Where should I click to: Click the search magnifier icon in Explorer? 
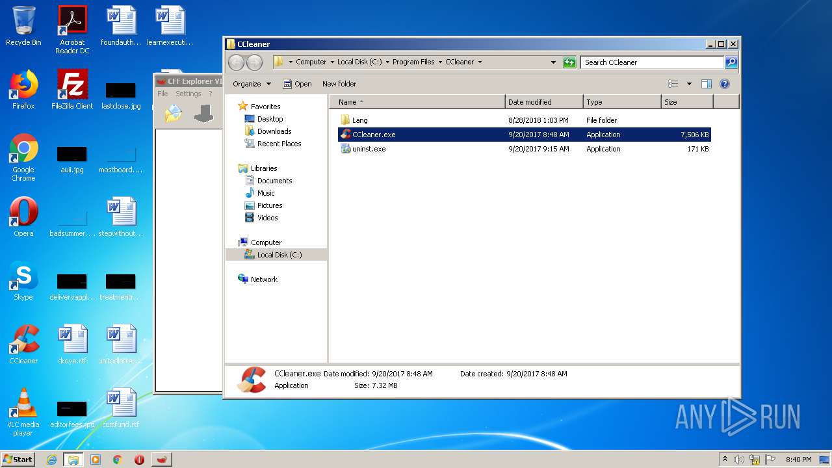[731, 62]
